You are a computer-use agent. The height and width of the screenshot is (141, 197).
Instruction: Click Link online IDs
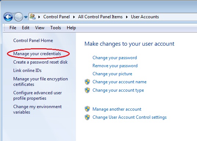[27, 70]
